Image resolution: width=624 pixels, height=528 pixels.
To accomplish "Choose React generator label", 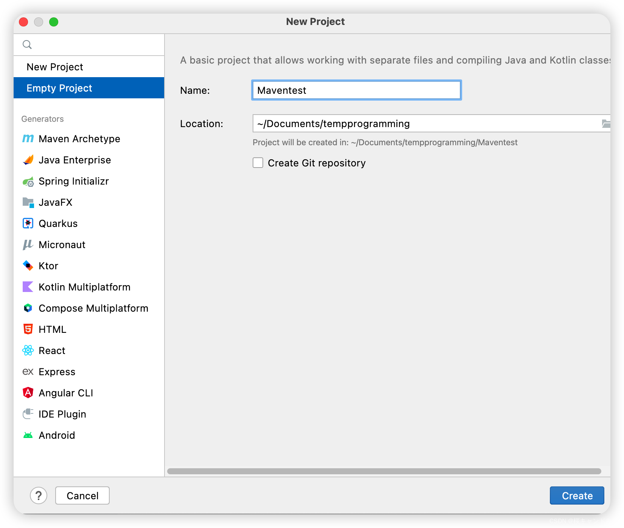I will click(x=52, y=351).
